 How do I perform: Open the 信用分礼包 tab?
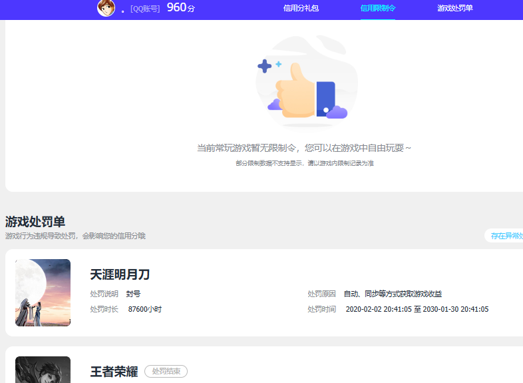(x=301, y=8)
